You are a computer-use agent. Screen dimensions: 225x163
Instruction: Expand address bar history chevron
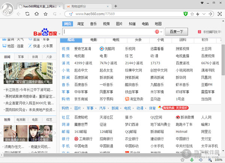pos(204,14)
